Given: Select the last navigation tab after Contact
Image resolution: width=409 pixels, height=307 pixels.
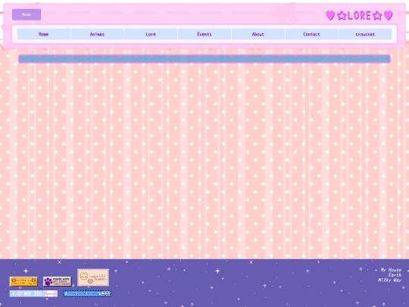Looking at the screenshot, I should pyautogui.click(x=365, y=34).
